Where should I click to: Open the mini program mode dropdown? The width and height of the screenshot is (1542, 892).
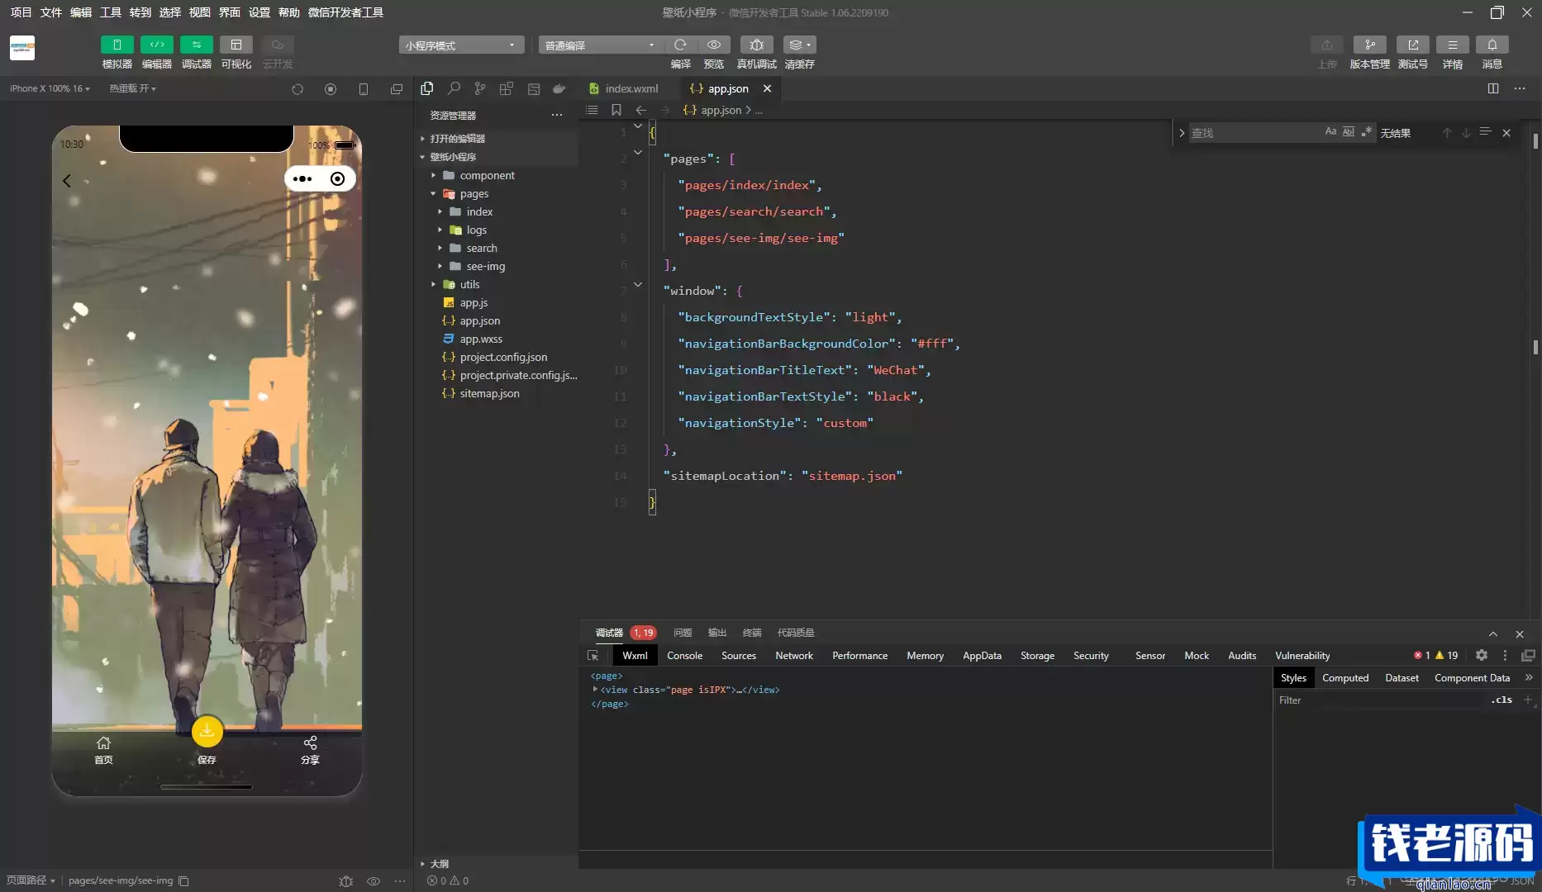(461, 45)
